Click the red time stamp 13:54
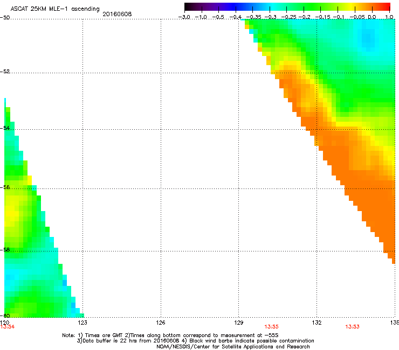Viewport: 399px width, 350px height. click(8, 327)
